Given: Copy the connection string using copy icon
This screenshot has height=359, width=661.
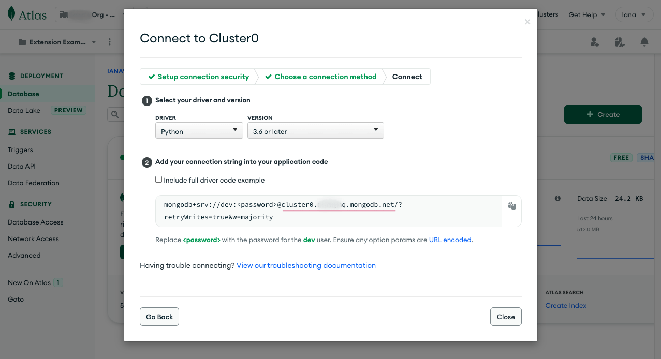Looking at the screenshot, I should point(511,205).
